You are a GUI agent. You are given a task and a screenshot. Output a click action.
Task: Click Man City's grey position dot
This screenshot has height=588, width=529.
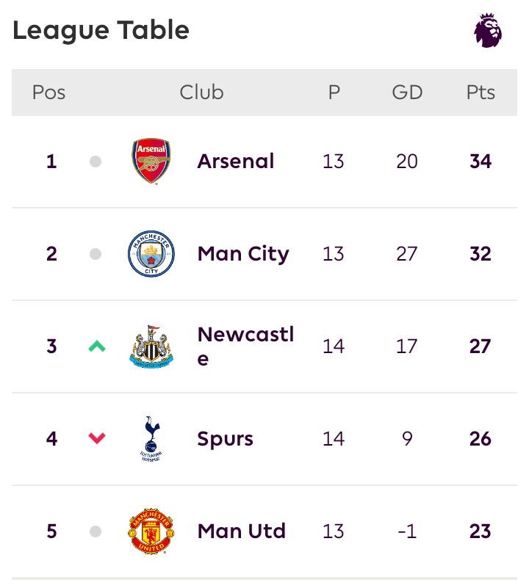pos(96,254)
